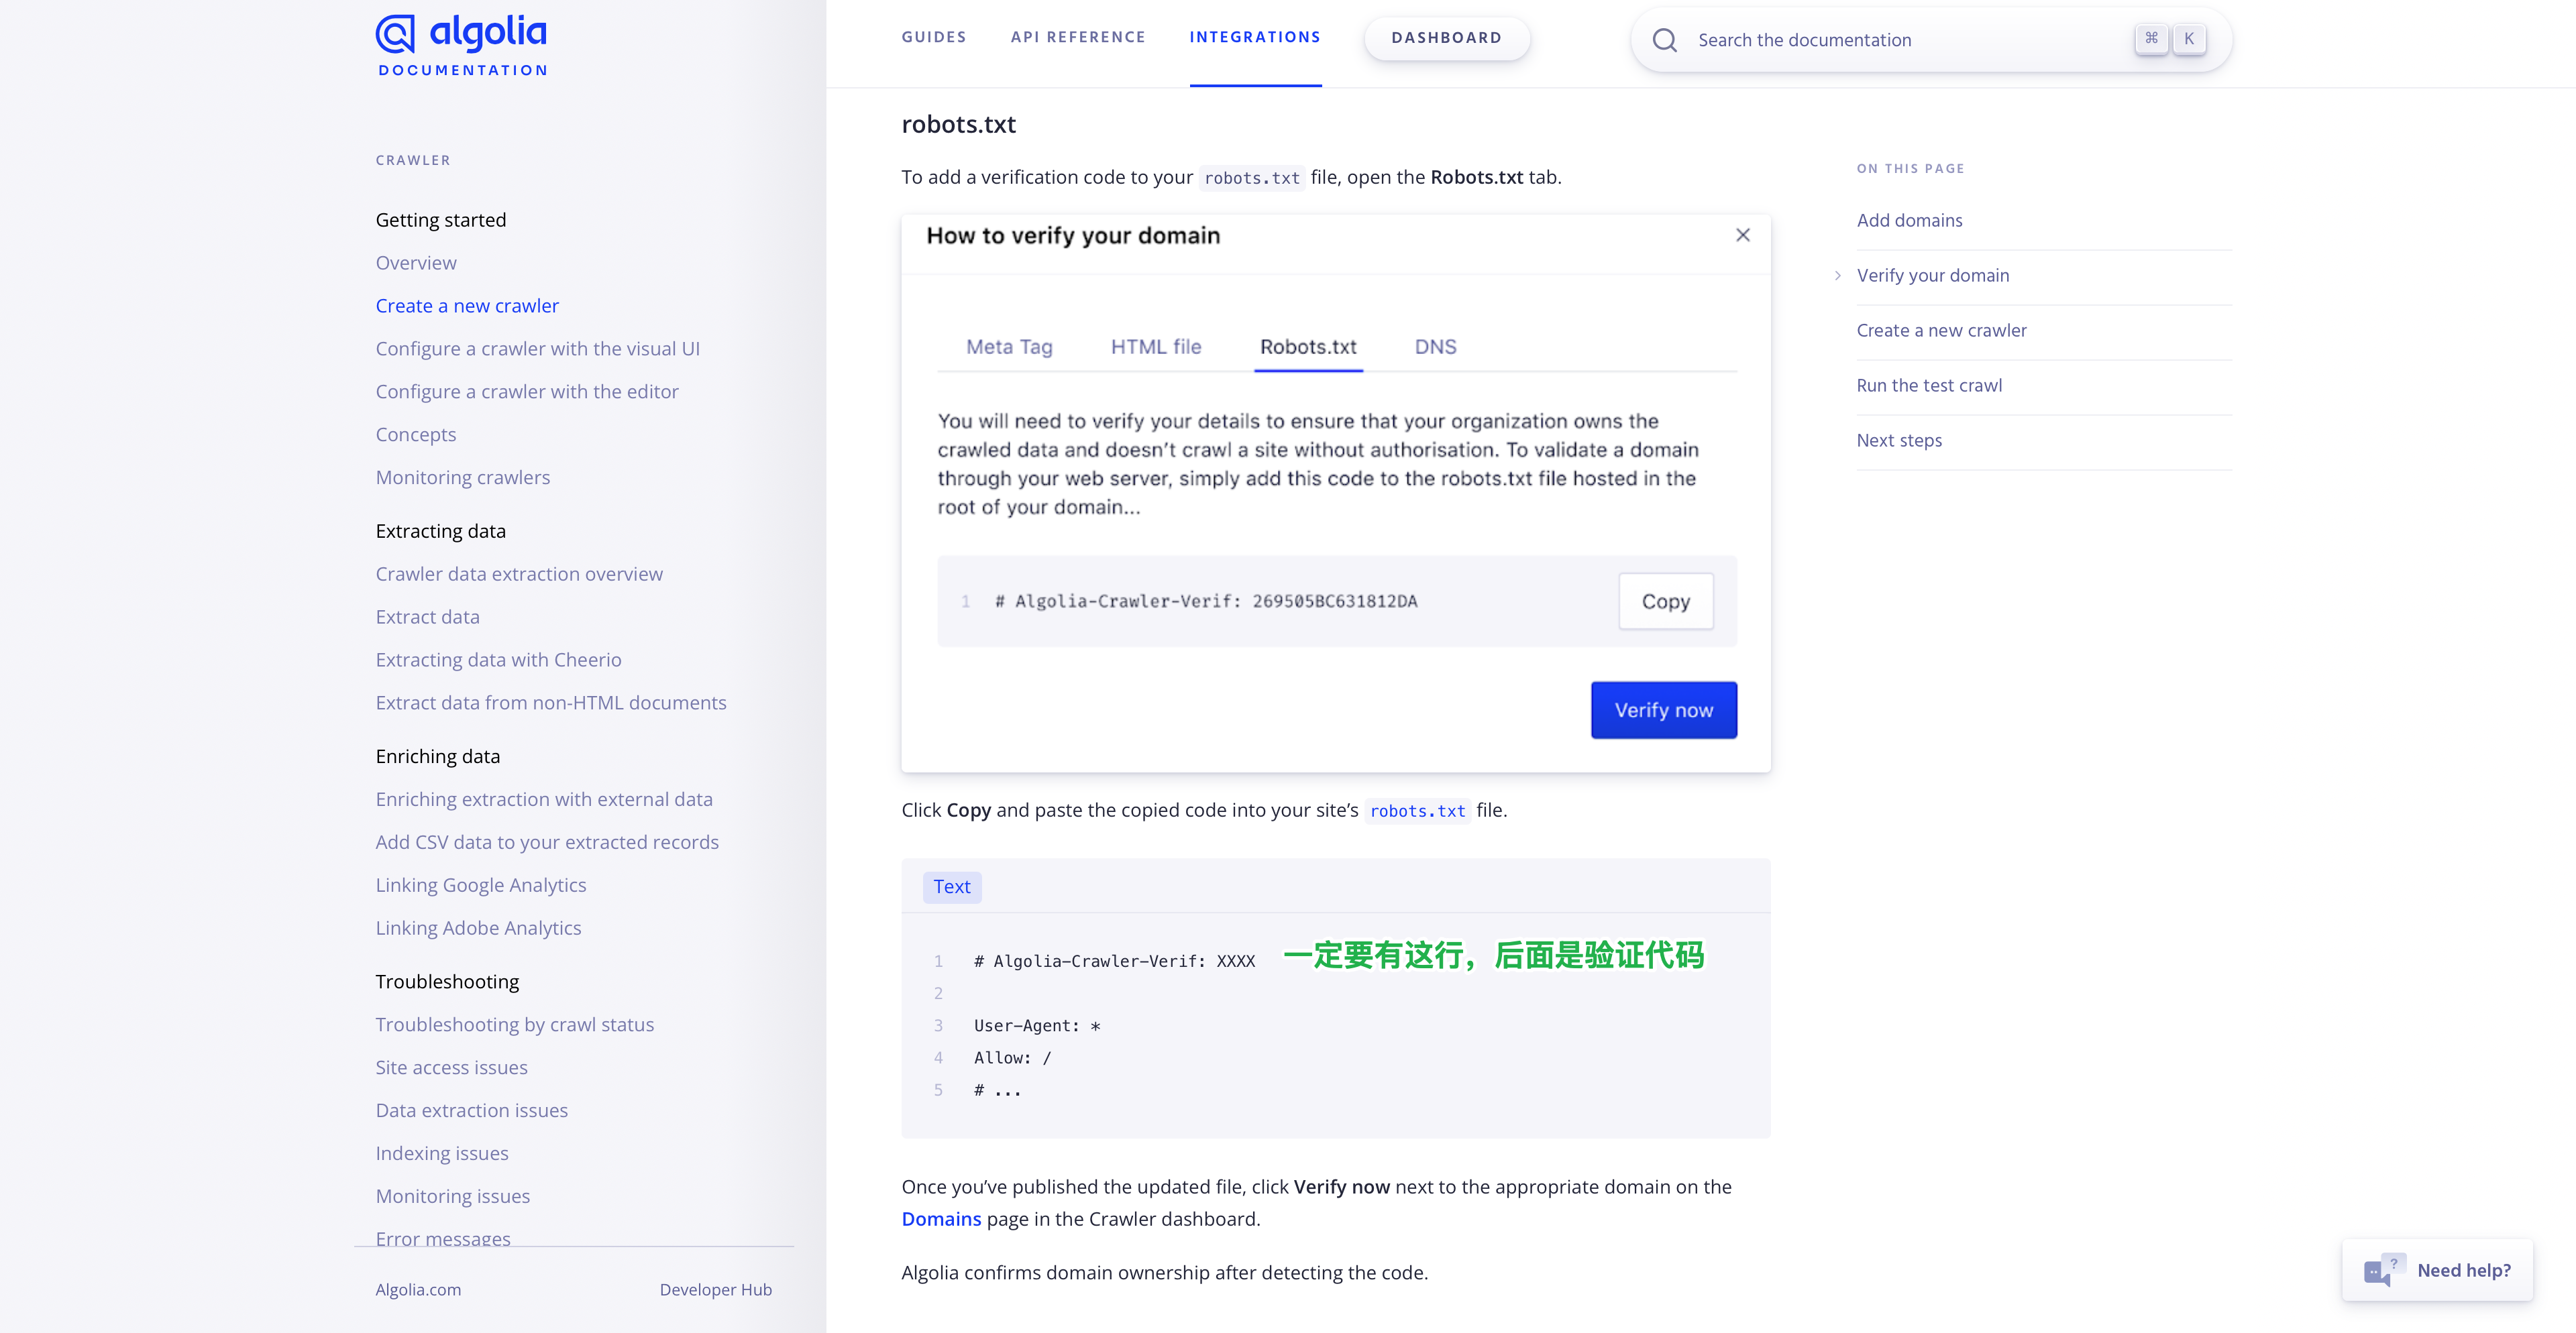Click into the documentation search field

(x=1900, y=40)
